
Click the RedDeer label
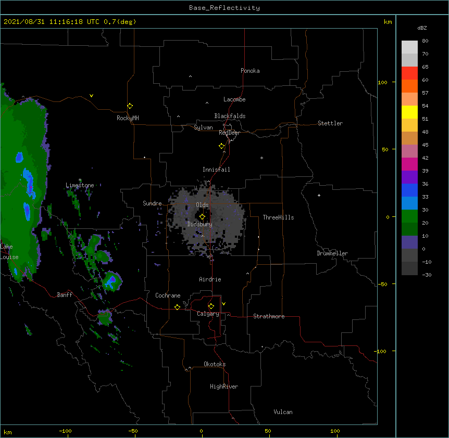[x=229, y=133]
